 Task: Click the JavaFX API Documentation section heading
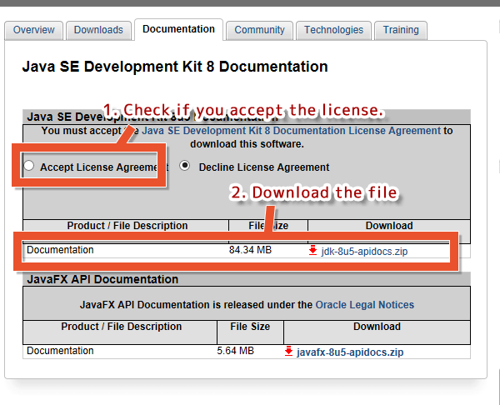coord(102,279)
